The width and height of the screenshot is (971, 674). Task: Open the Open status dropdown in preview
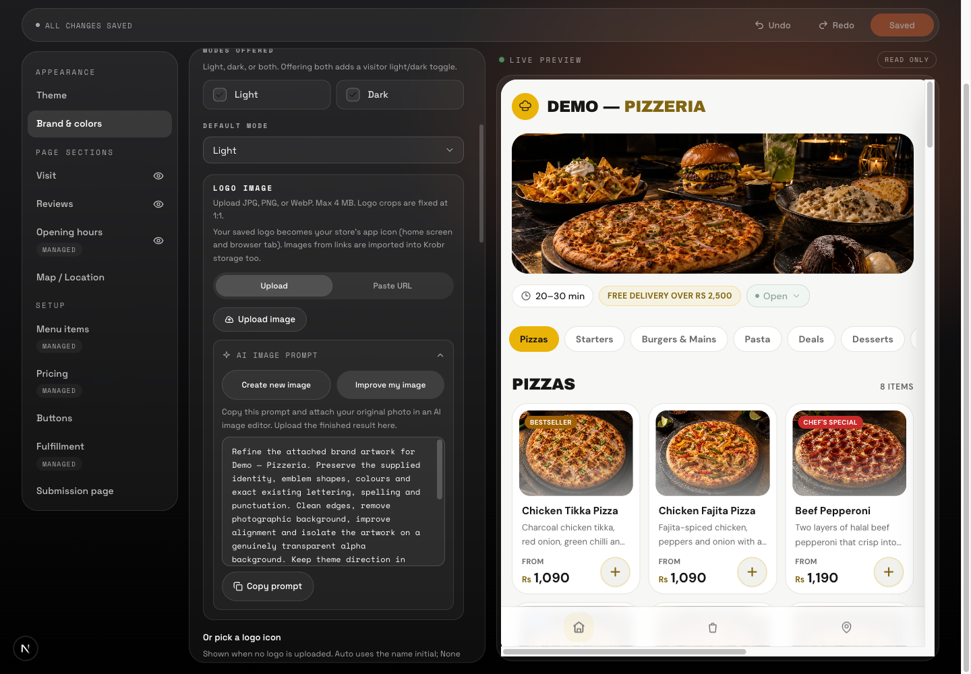click(777, 296)
